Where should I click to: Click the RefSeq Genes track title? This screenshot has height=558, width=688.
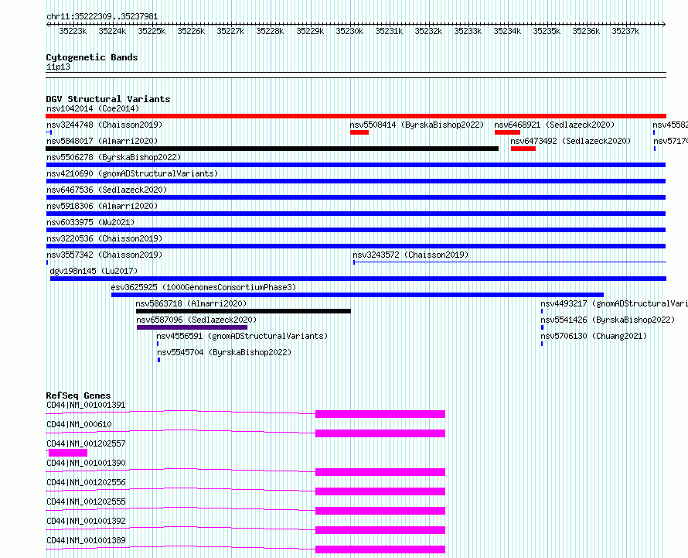click(x=78, y=395)
